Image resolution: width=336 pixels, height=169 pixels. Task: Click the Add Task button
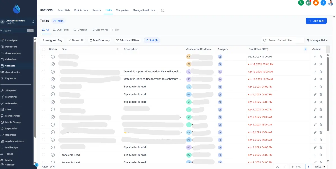316,21
